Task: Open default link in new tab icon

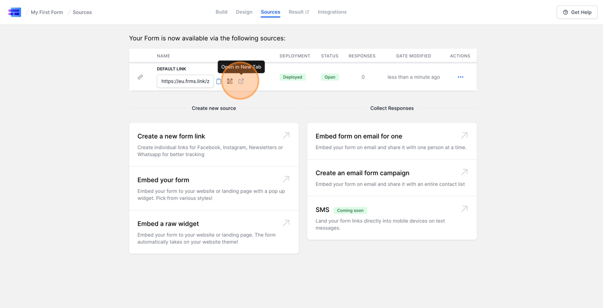Action: pos(241,81)
